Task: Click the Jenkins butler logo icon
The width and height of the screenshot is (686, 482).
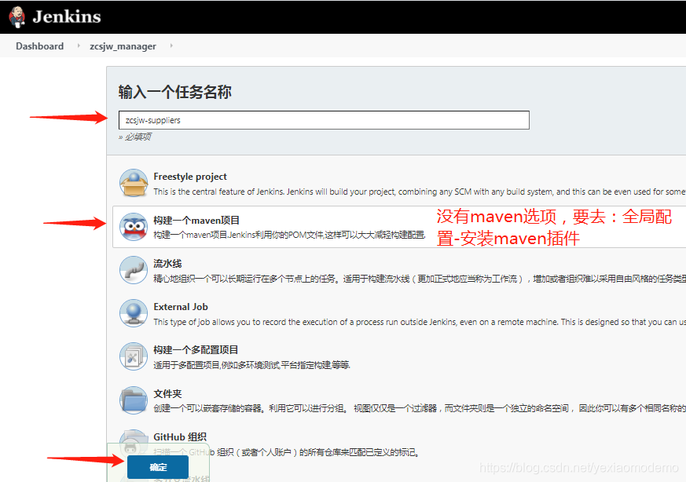Action: [17, 16]
